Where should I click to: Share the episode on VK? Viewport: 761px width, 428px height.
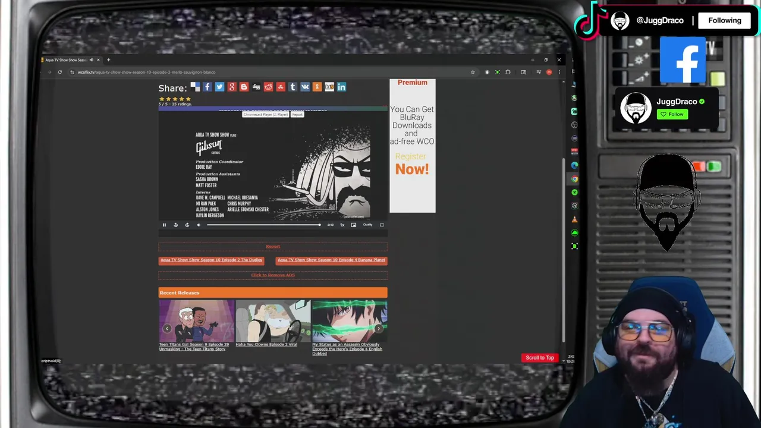click(x=305, y=87)
